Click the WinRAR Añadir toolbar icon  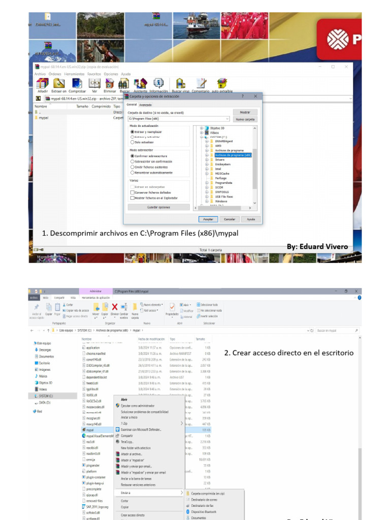coord(42,83)
